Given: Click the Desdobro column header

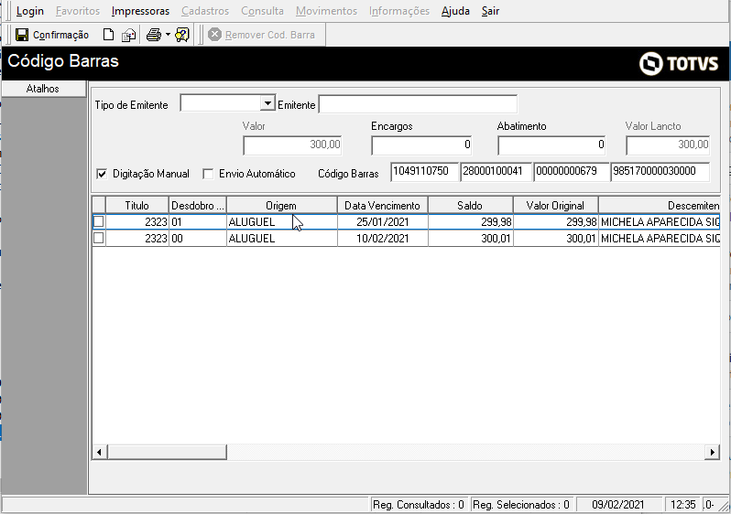Looking at the screenshot, I should [x=198, y=205].
